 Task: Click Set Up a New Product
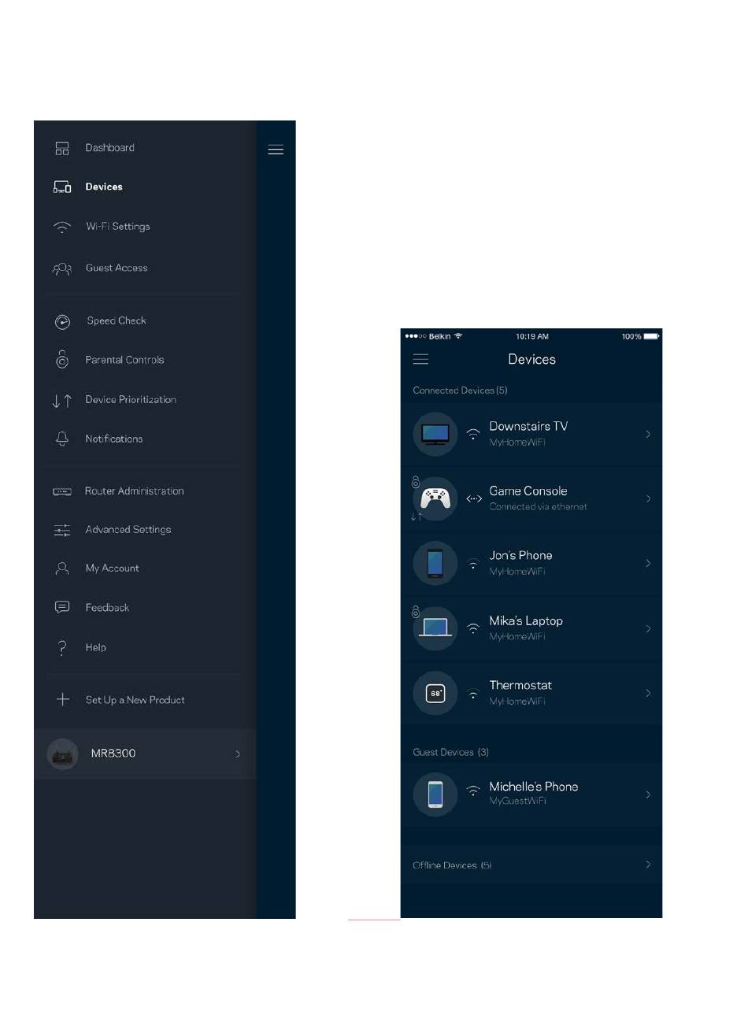(135, 700)
